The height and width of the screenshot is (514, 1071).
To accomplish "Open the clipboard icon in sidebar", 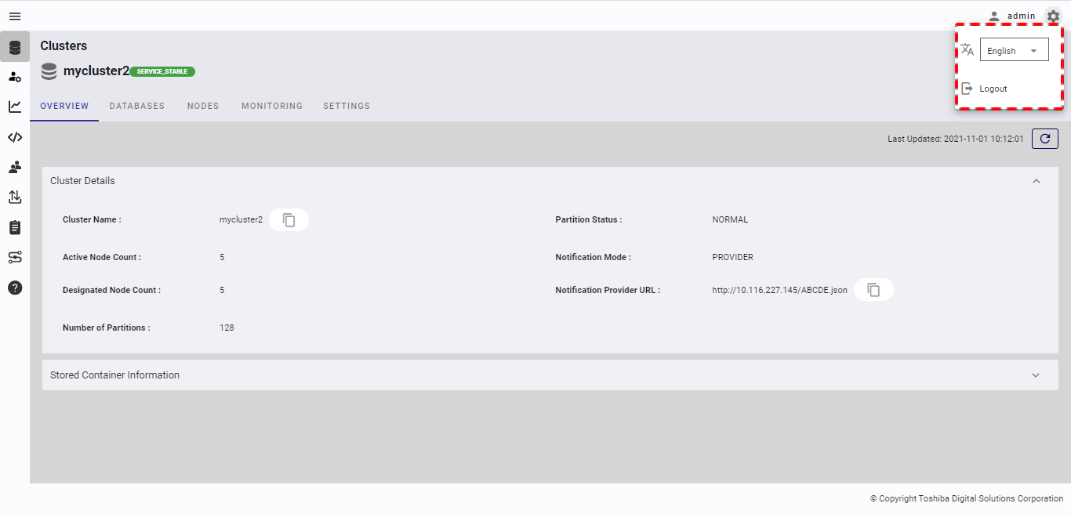I will (x=15, y=227).
